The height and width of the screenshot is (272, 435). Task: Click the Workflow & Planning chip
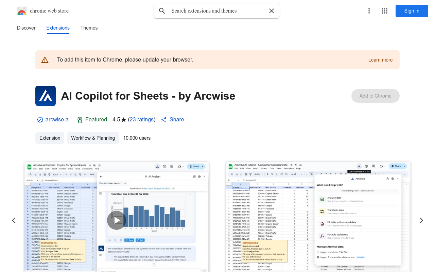click(93, 138)
